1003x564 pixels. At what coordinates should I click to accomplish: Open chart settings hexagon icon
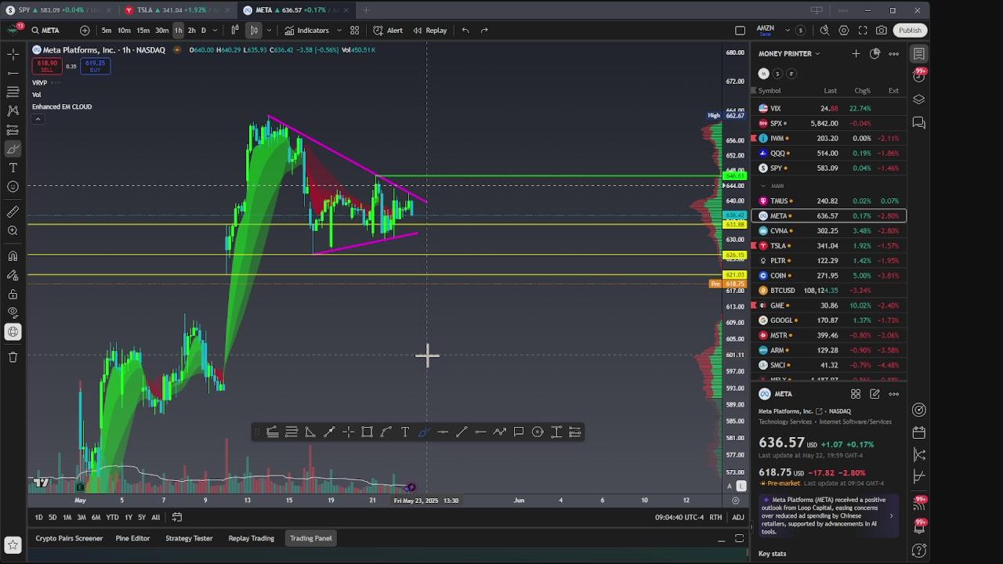point(844,31)
